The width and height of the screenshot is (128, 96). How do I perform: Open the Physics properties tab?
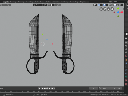[126, 70]
